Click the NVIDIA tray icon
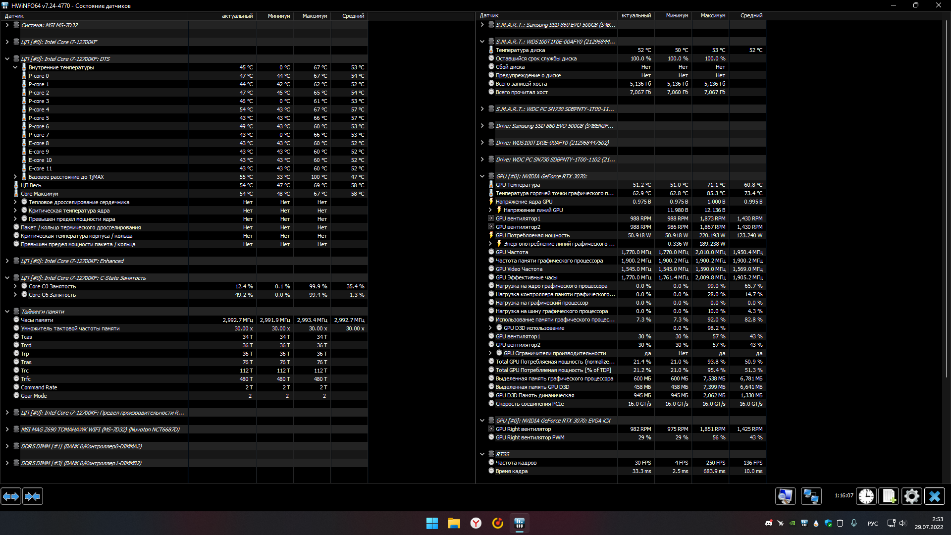The image size is (951, 535). (x=792, y=523)
